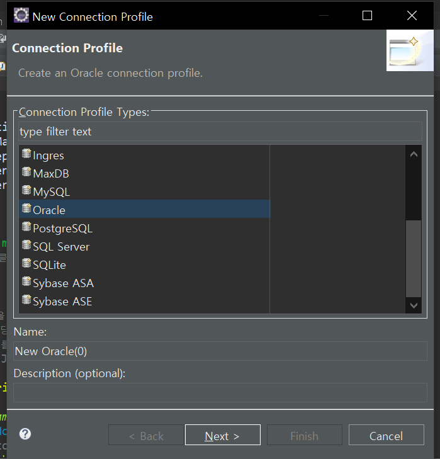440x459 pixels.
Task: Click the Sybase ASE database icon
Action: tap(26, 300)
